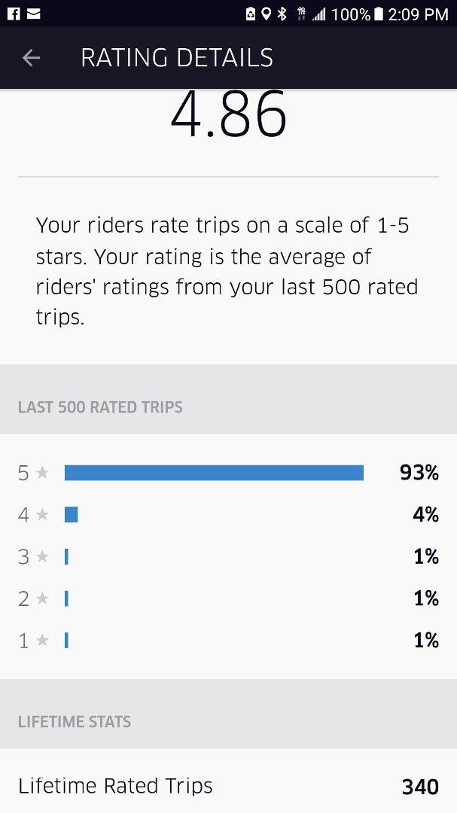Open Facebook notification icon in status bar
The image size is (457, 813).
pyautogui.click(x=14, y=14)
